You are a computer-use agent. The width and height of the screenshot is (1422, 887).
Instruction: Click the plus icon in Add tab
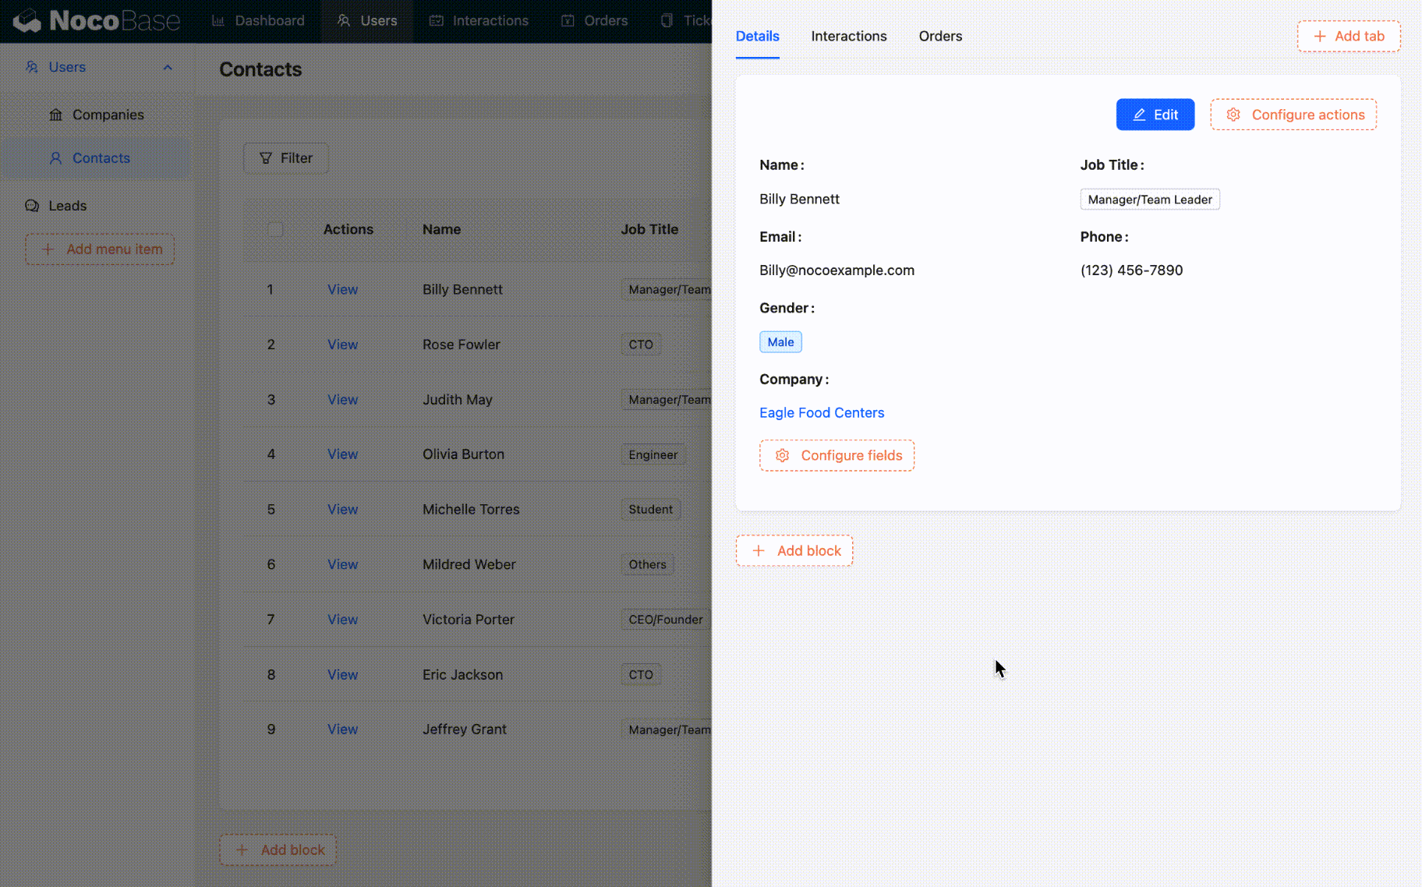click(x=1320, y=37)
